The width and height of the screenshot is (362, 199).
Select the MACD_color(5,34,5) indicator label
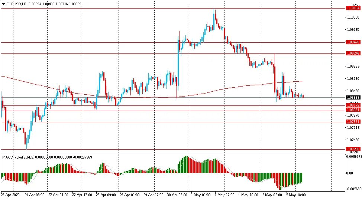[x=18, y=157]
